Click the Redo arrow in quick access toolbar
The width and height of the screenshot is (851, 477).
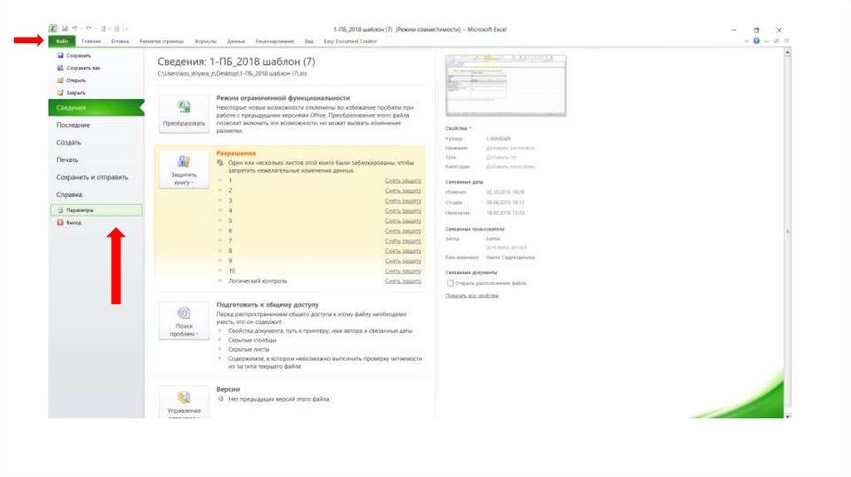point(89,29)
